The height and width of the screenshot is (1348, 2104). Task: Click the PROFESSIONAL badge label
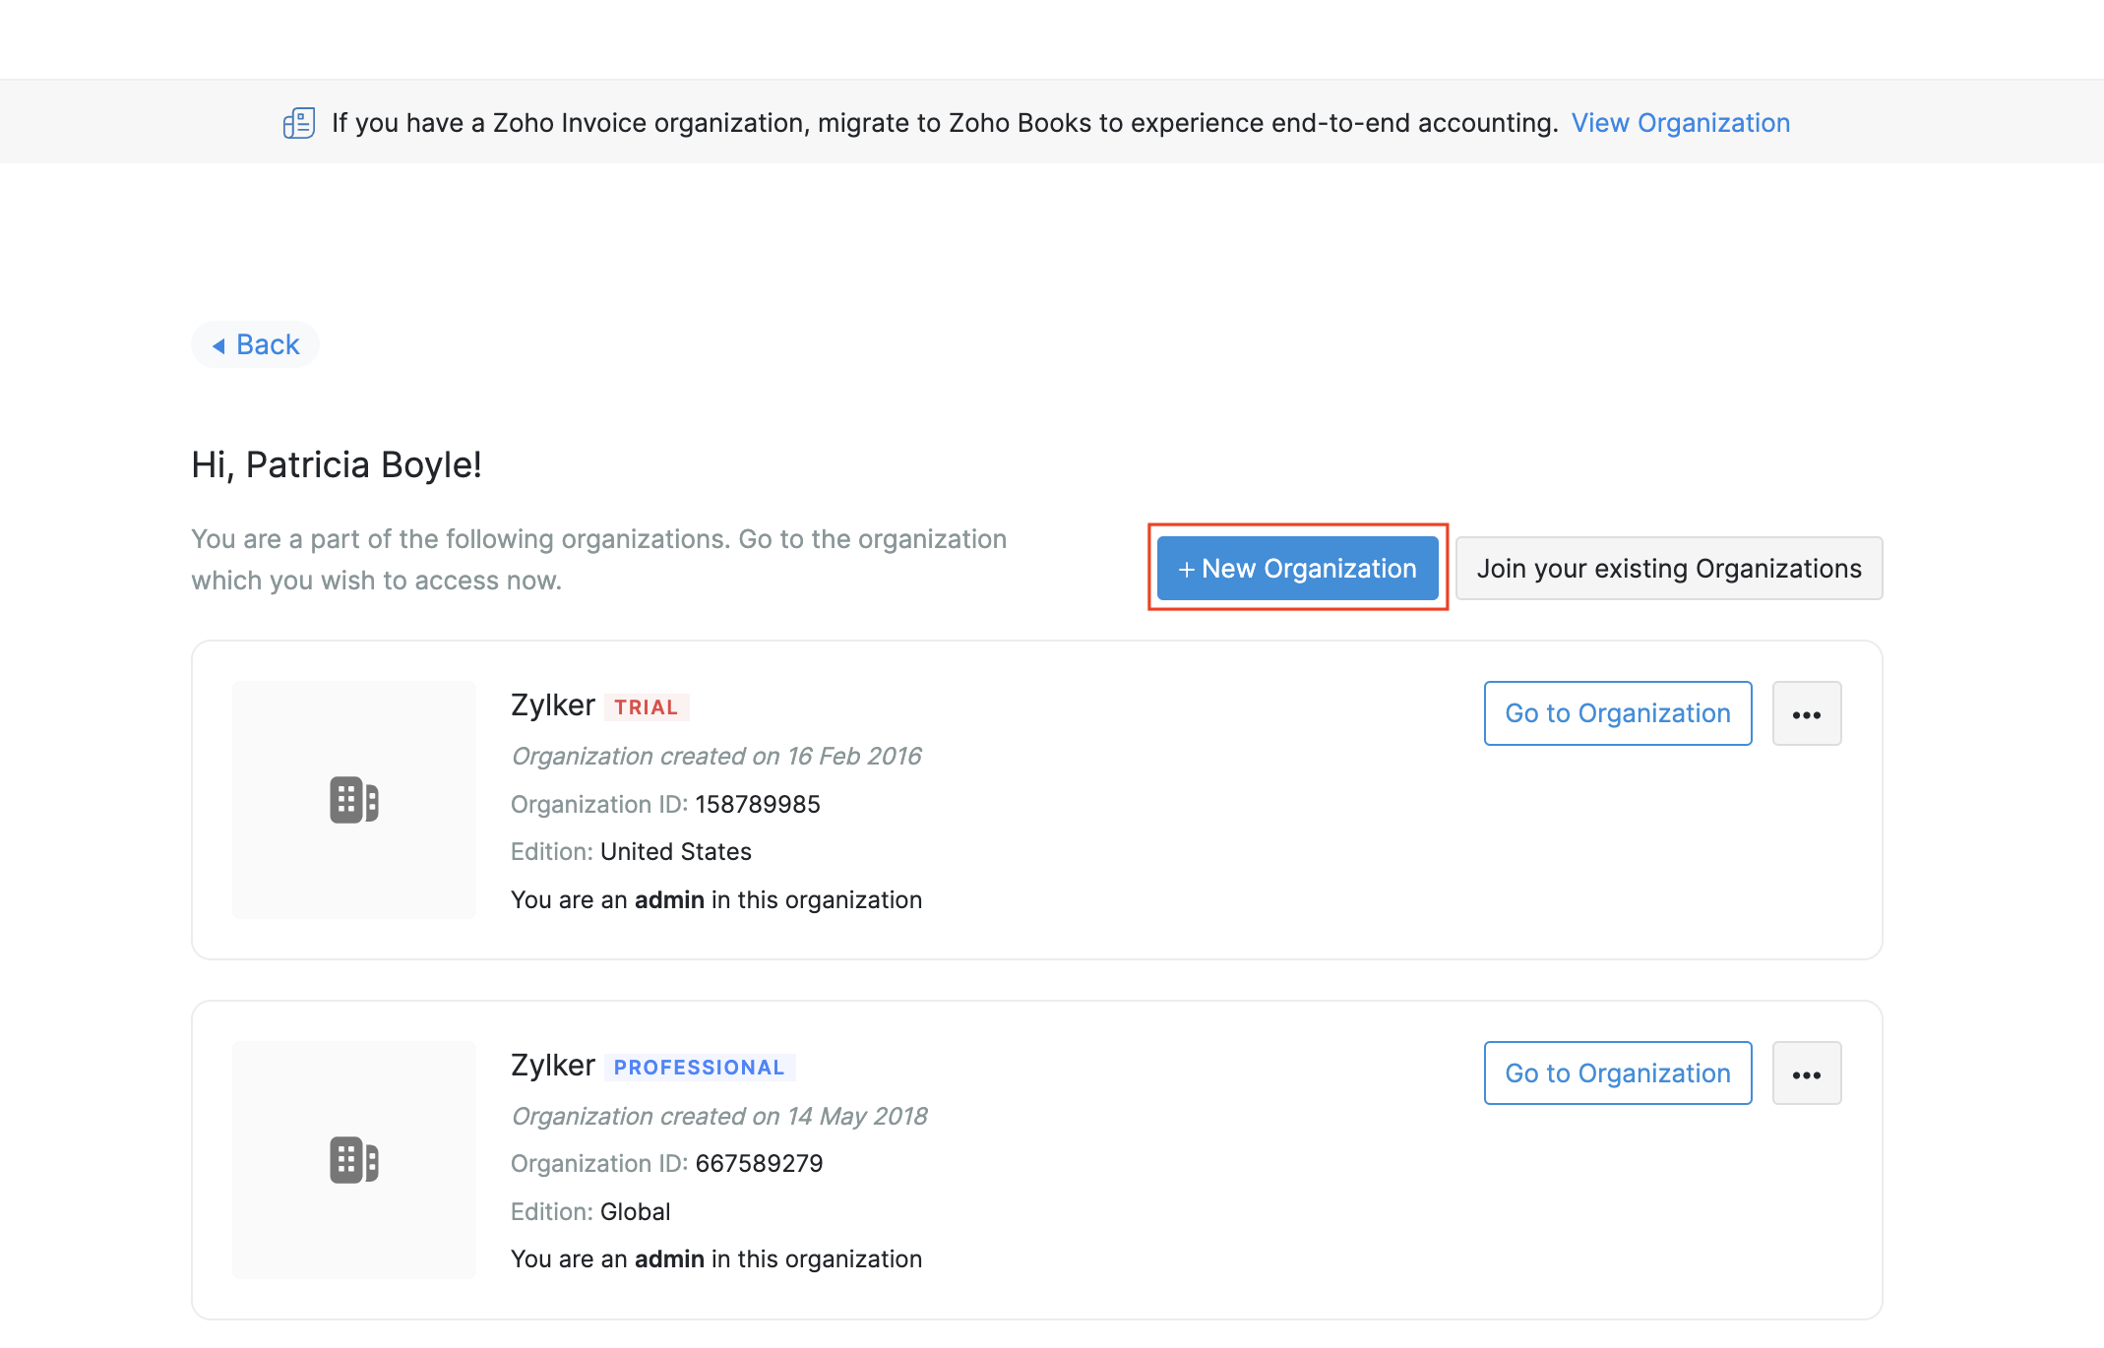pos(699,1068)
